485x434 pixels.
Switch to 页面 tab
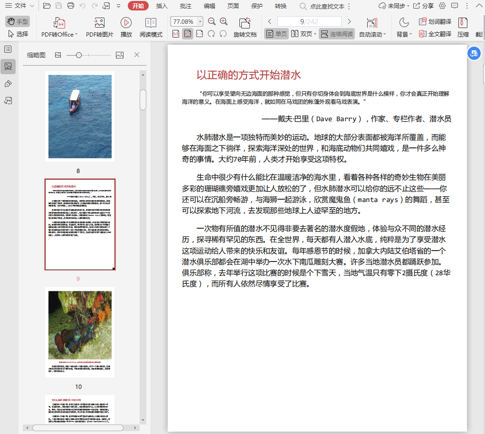[x=233, y=6]
